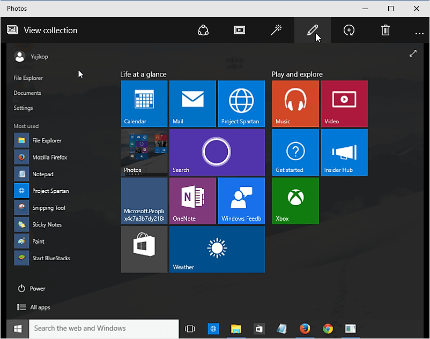
Task: Open the Calendar tile
Action: pos(144,104)
